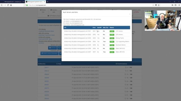Image resolution: width=181 pixels, height=101 pixels.
Task: Open the browser Home icon
Action: pyautogui.click(x=11, y=5)
